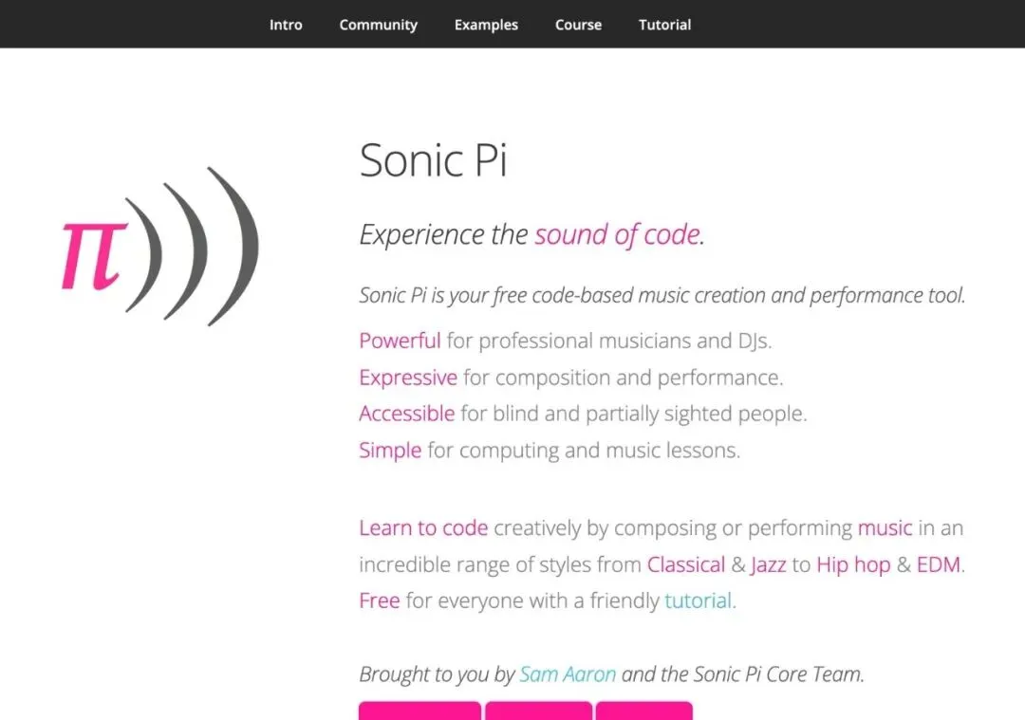Click the pink word 'Classical'
The height and width of the screenshot is (720, 1025).
tap(686, 564)
